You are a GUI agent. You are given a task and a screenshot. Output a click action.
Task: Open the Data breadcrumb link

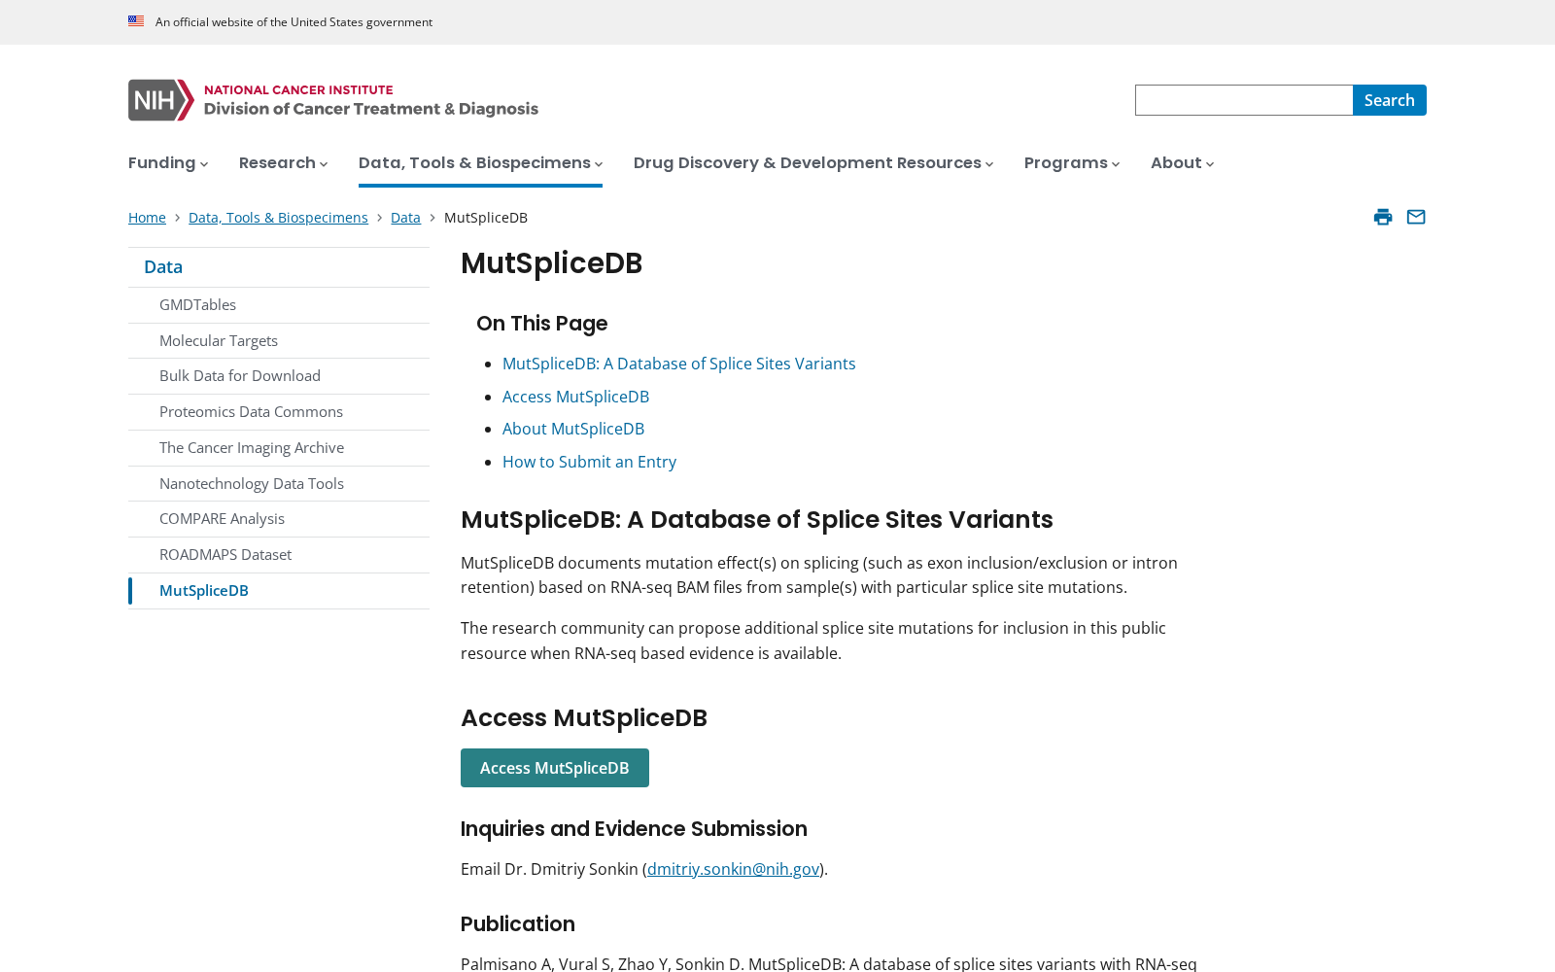pos(405,218)
